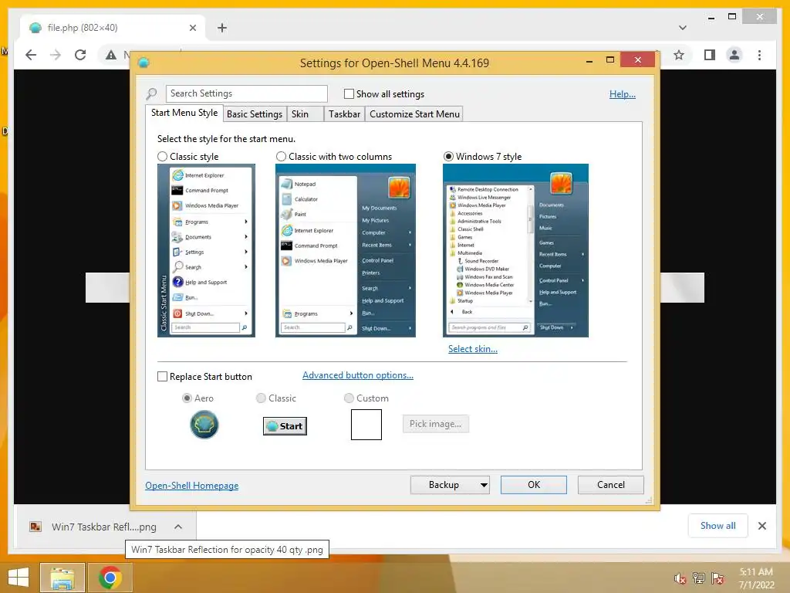Click the Classic style preview image
The height and width of the screenshot is (593, 790).
point(206,250)
